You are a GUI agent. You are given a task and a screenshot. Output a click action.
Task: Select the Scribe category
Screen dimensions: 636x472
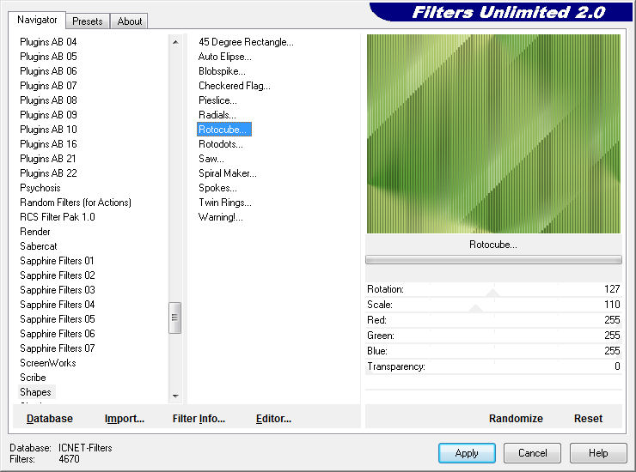[33, 378]
